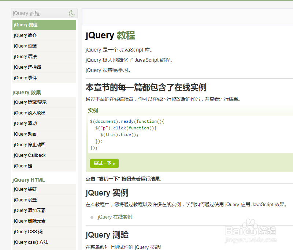The image size is (293, 250).
Task: Go to jQuery 链 chapter
Action: pyautogui.click(x=44, y=166)
